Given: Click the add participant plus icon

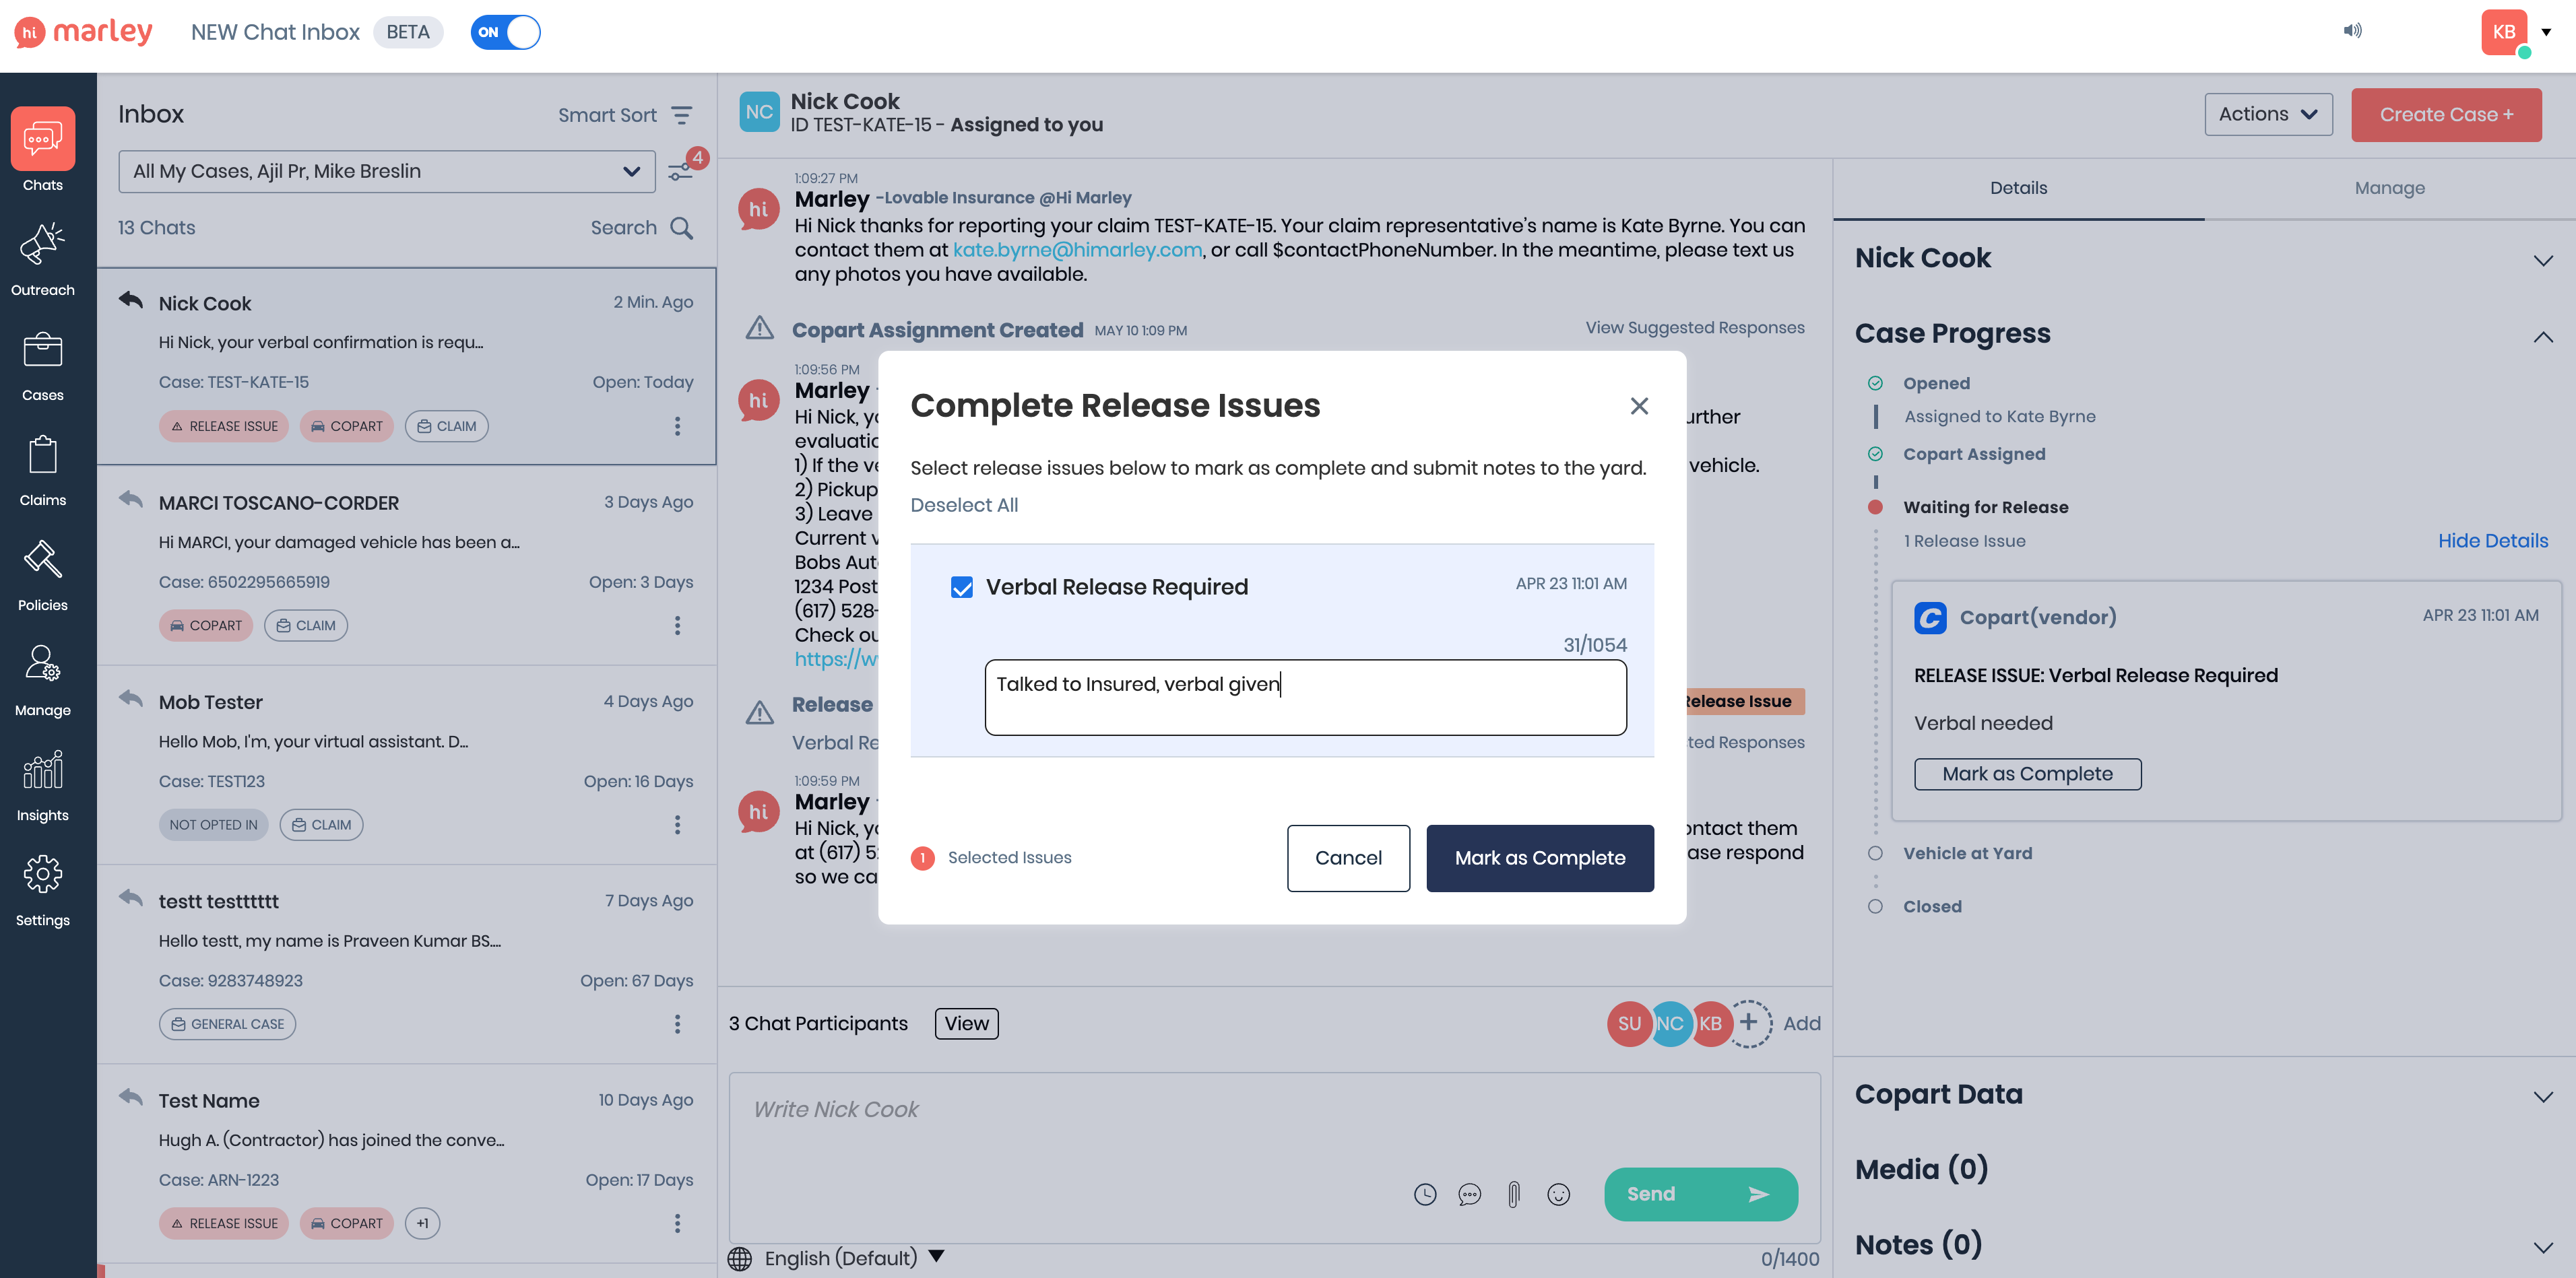Looking at the screenshot, I should [1749, 1022].
